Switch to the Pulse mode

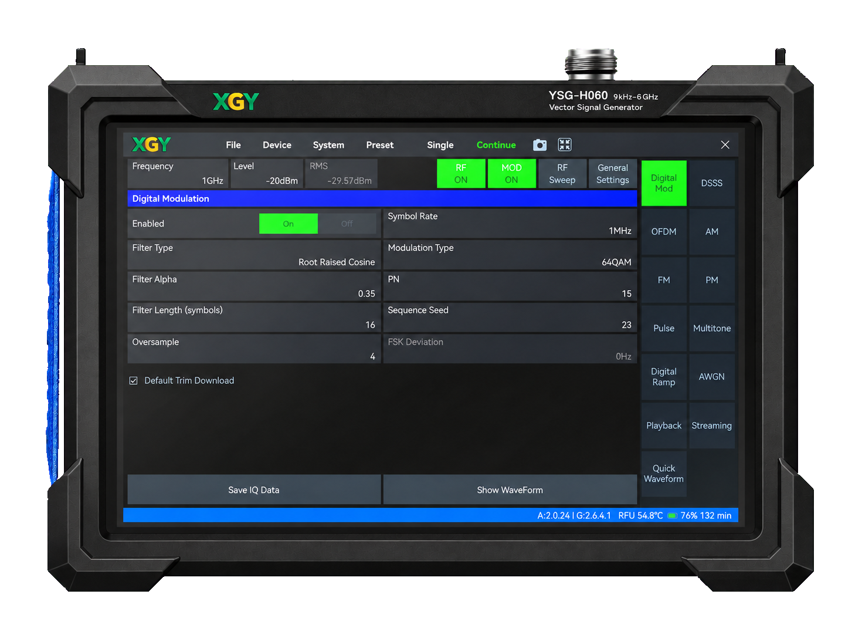point(664,329)
